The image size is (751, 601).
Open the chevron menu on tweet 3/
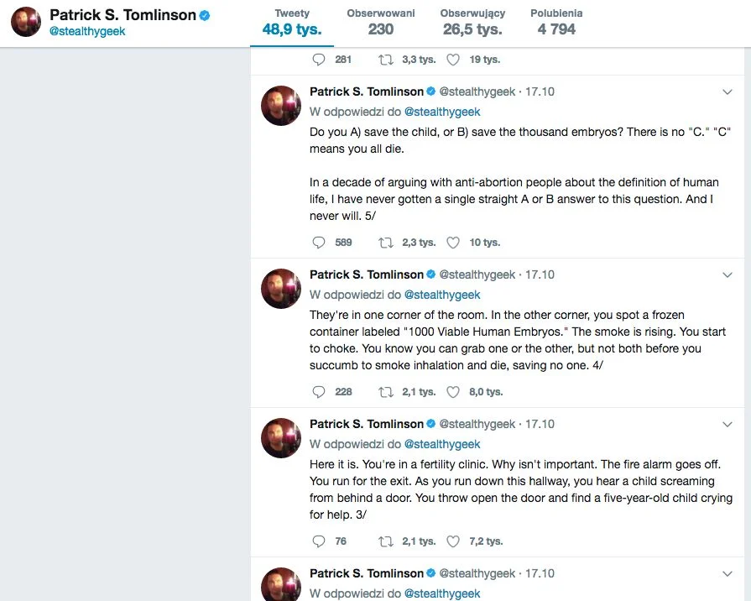click(727, 425)
